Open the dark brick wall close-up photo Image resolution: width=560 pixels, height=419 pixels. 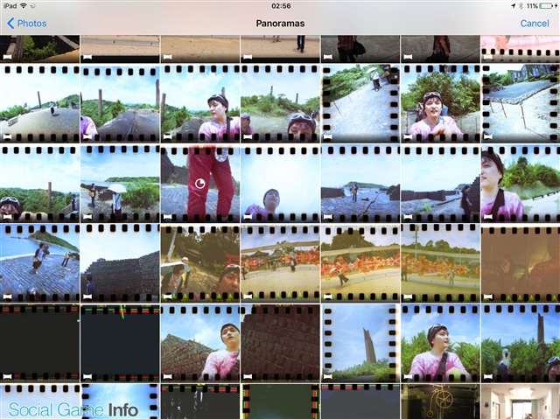click(x=280, y=343)
